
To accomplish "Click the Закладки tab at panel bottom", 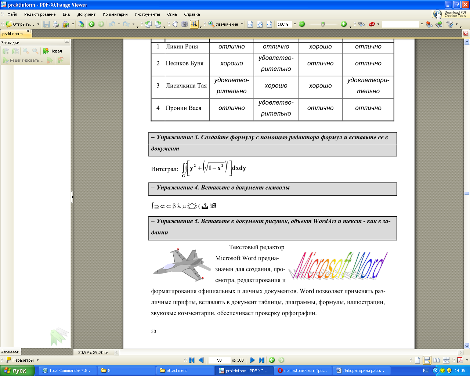I will [x=10, y=351].
